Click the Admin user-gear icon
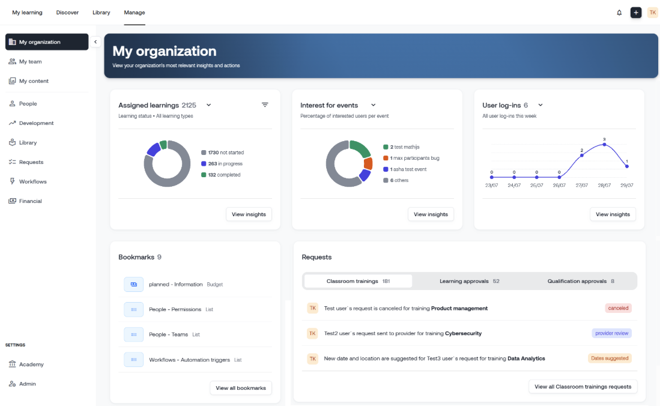This screenshot has height=406, width=660. (x=12, y=384)
